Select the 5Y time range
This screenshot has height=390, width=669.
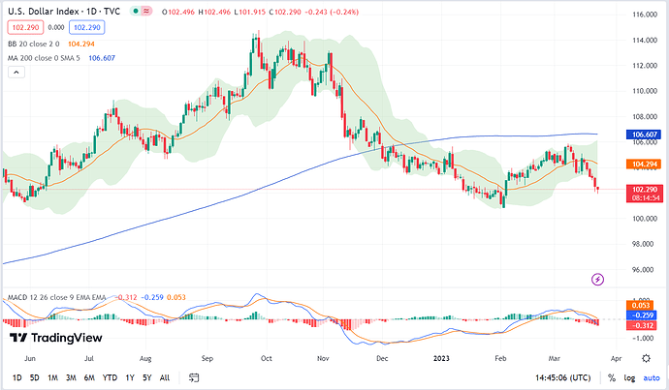pyautogui.click(x=147, y=377)
